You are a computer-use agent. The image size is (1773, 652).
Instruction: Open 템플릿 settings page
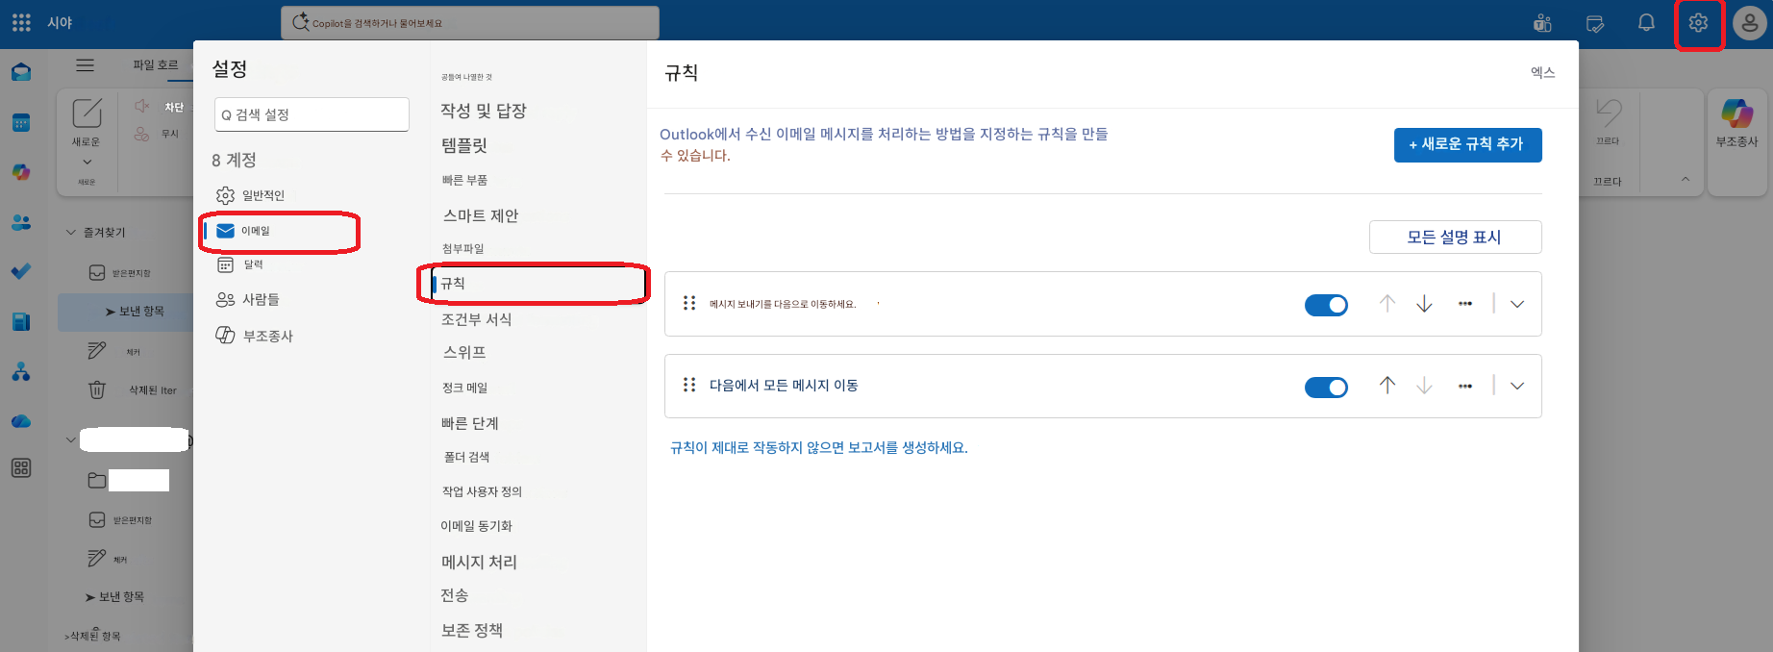click(464, 145)
